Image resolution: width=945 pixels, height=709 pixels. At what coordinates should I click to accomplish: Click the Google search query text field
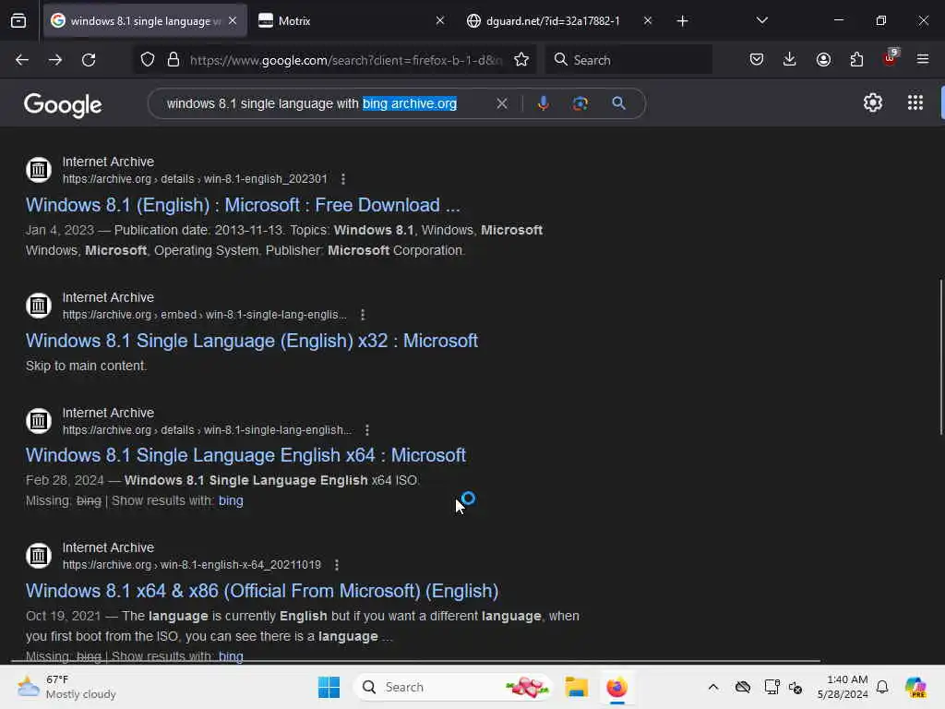point(326,103)
